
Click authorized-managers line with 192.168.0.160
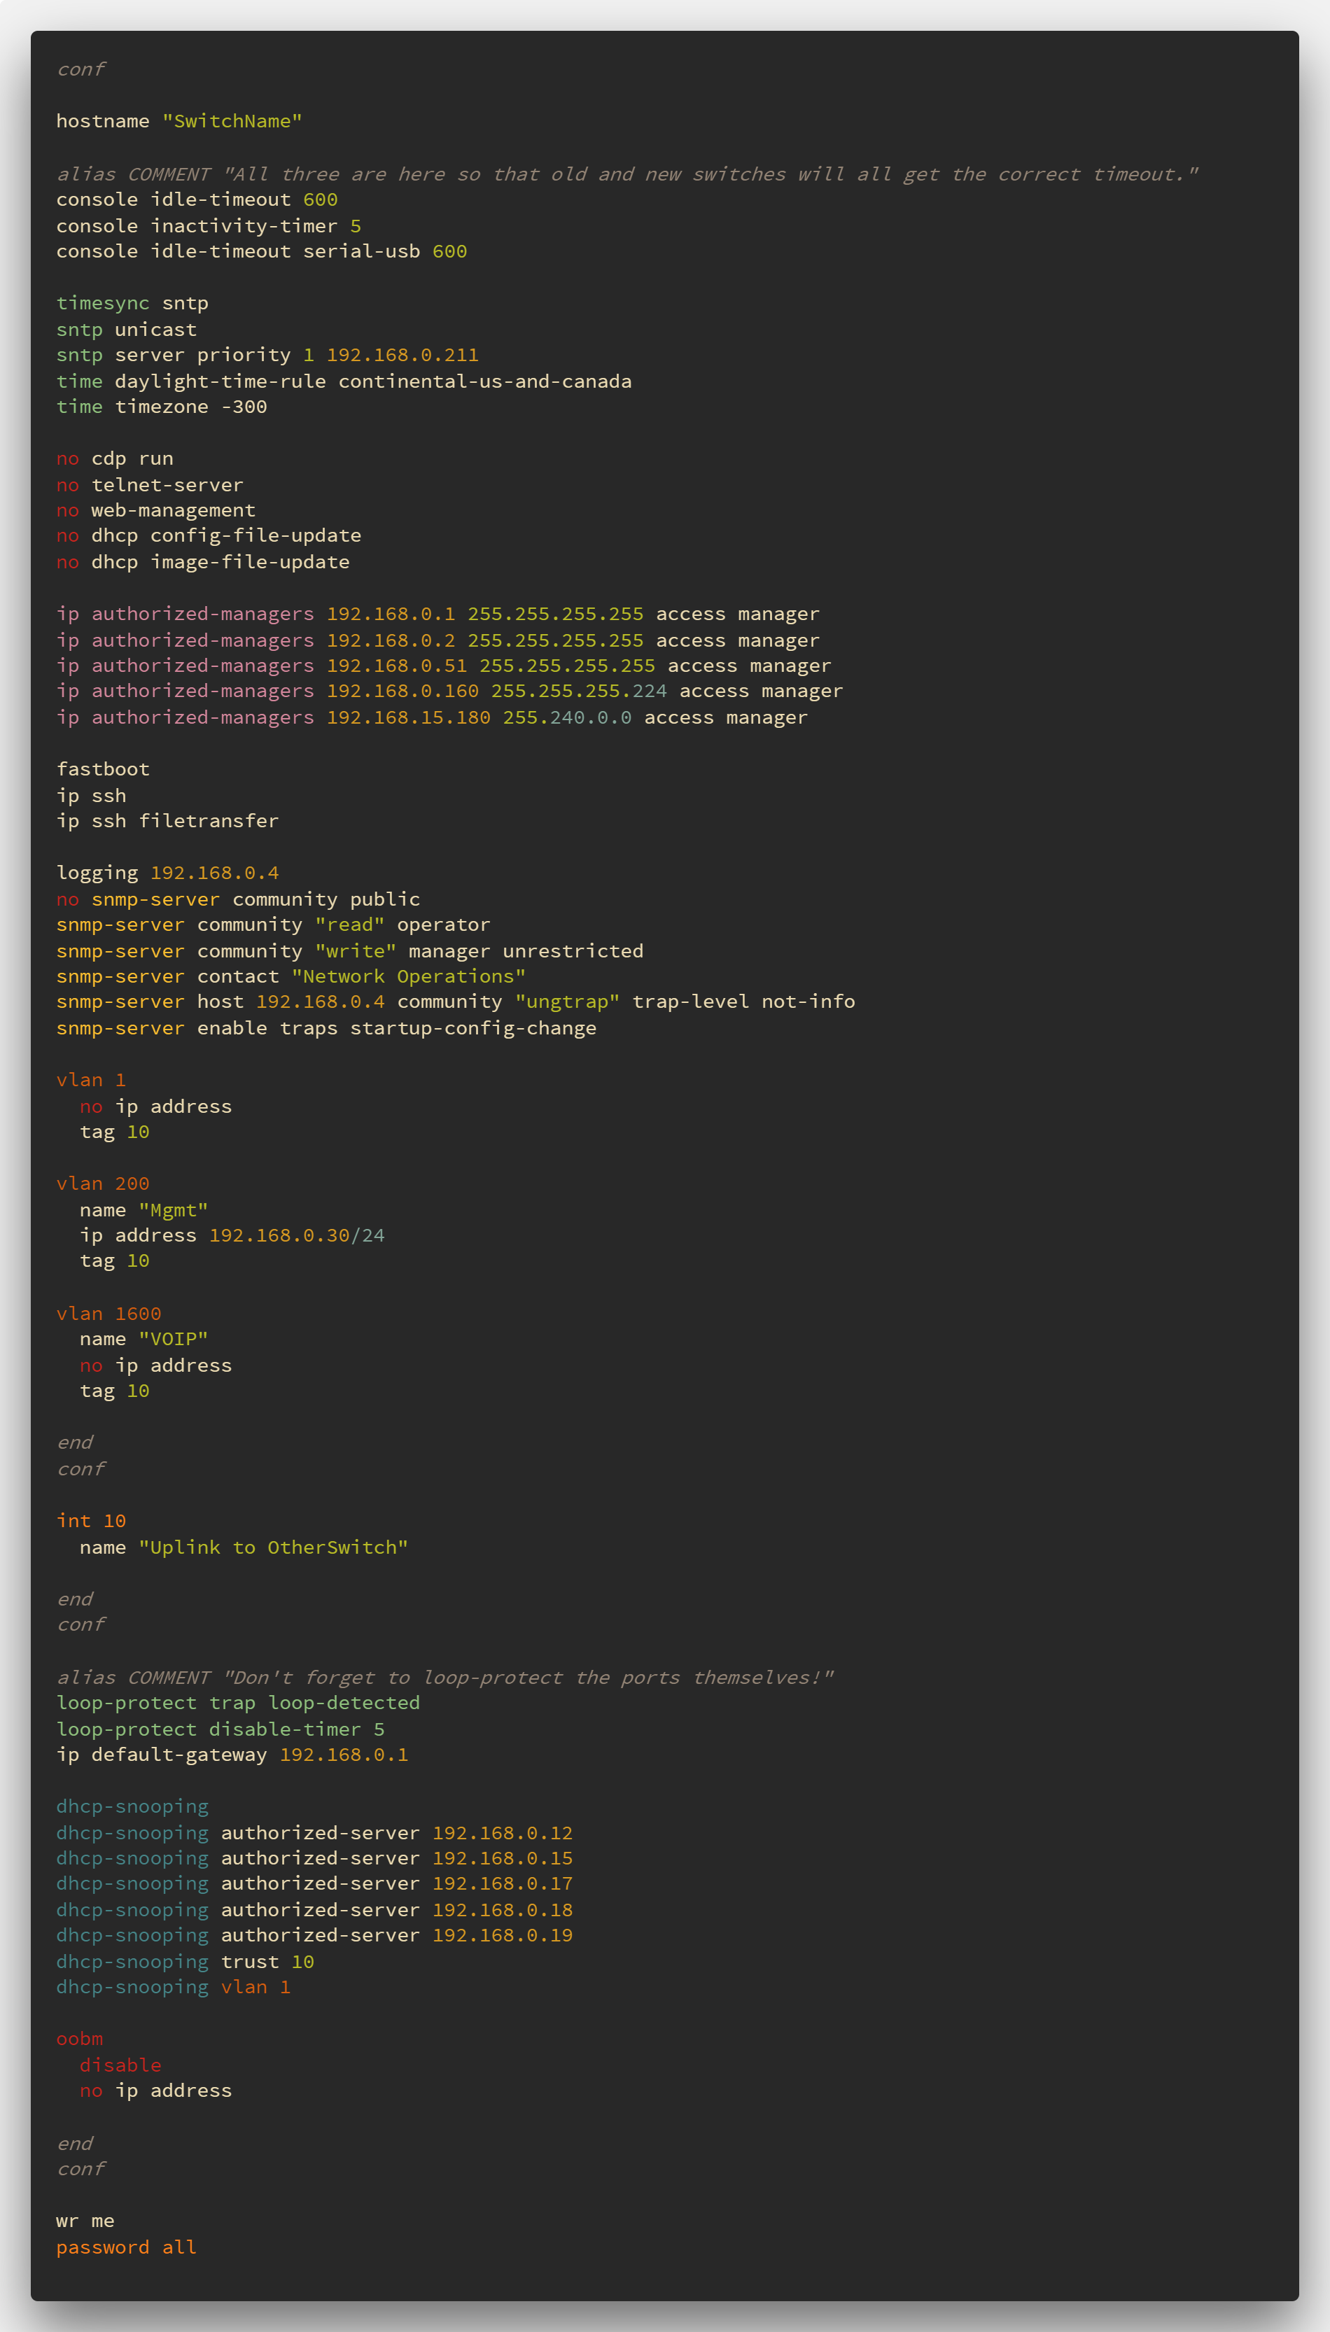[x=450, y=691]
